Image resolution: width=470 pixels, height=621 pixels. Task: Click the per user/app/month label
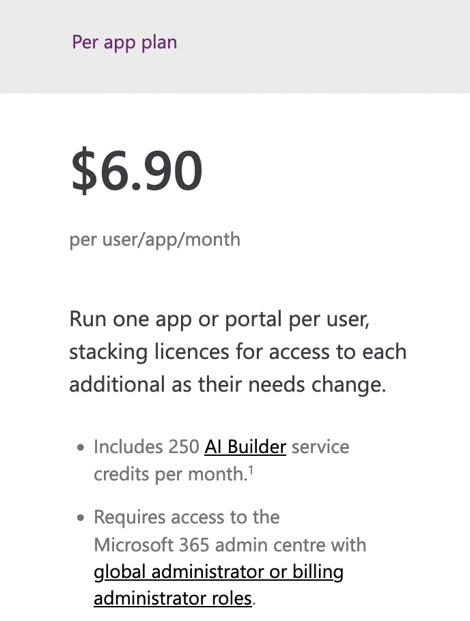point(155,240)
